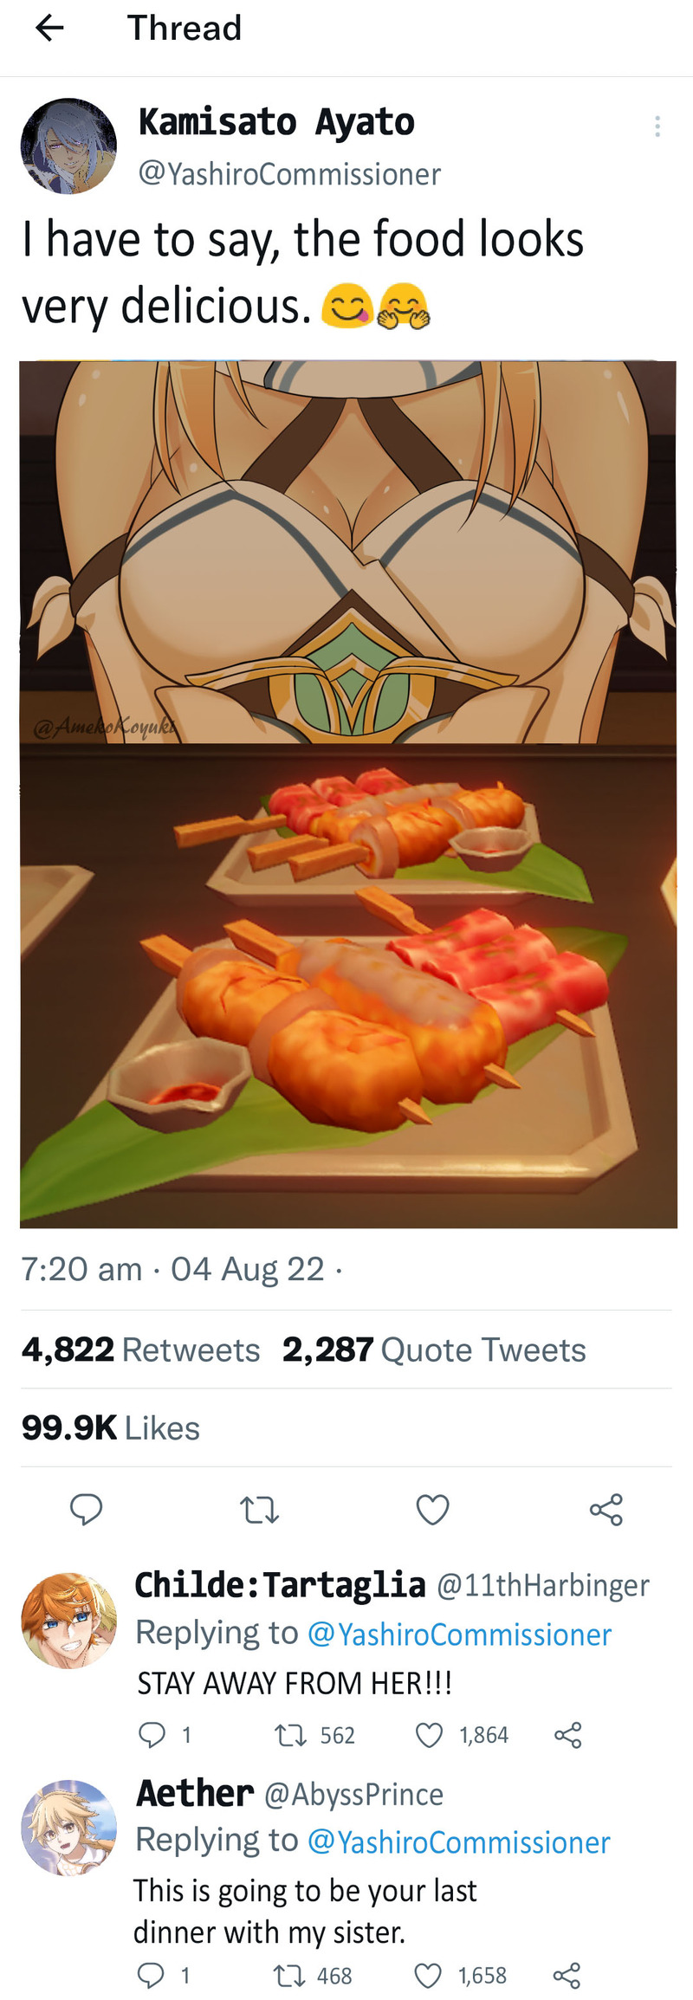693x2000 pixels.
Task: View the 99.9K Likes list
Action: (x=111, y=1427)
